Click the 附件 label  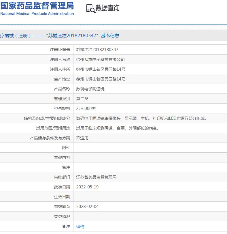tap(66, 148)
